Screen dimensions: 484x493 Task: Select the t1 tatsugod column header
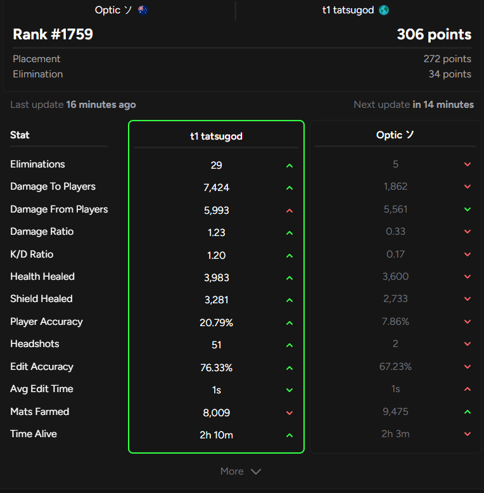(216, 136)
